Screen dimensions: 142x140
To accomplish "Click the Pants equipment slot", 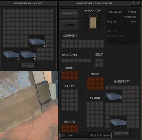I will [x=70, y=100].
